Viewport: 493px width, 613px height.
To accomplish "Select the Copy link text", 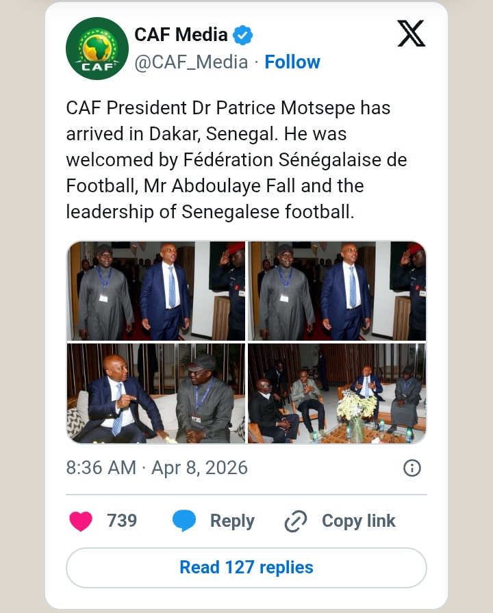I will click(x=359, y=521).
